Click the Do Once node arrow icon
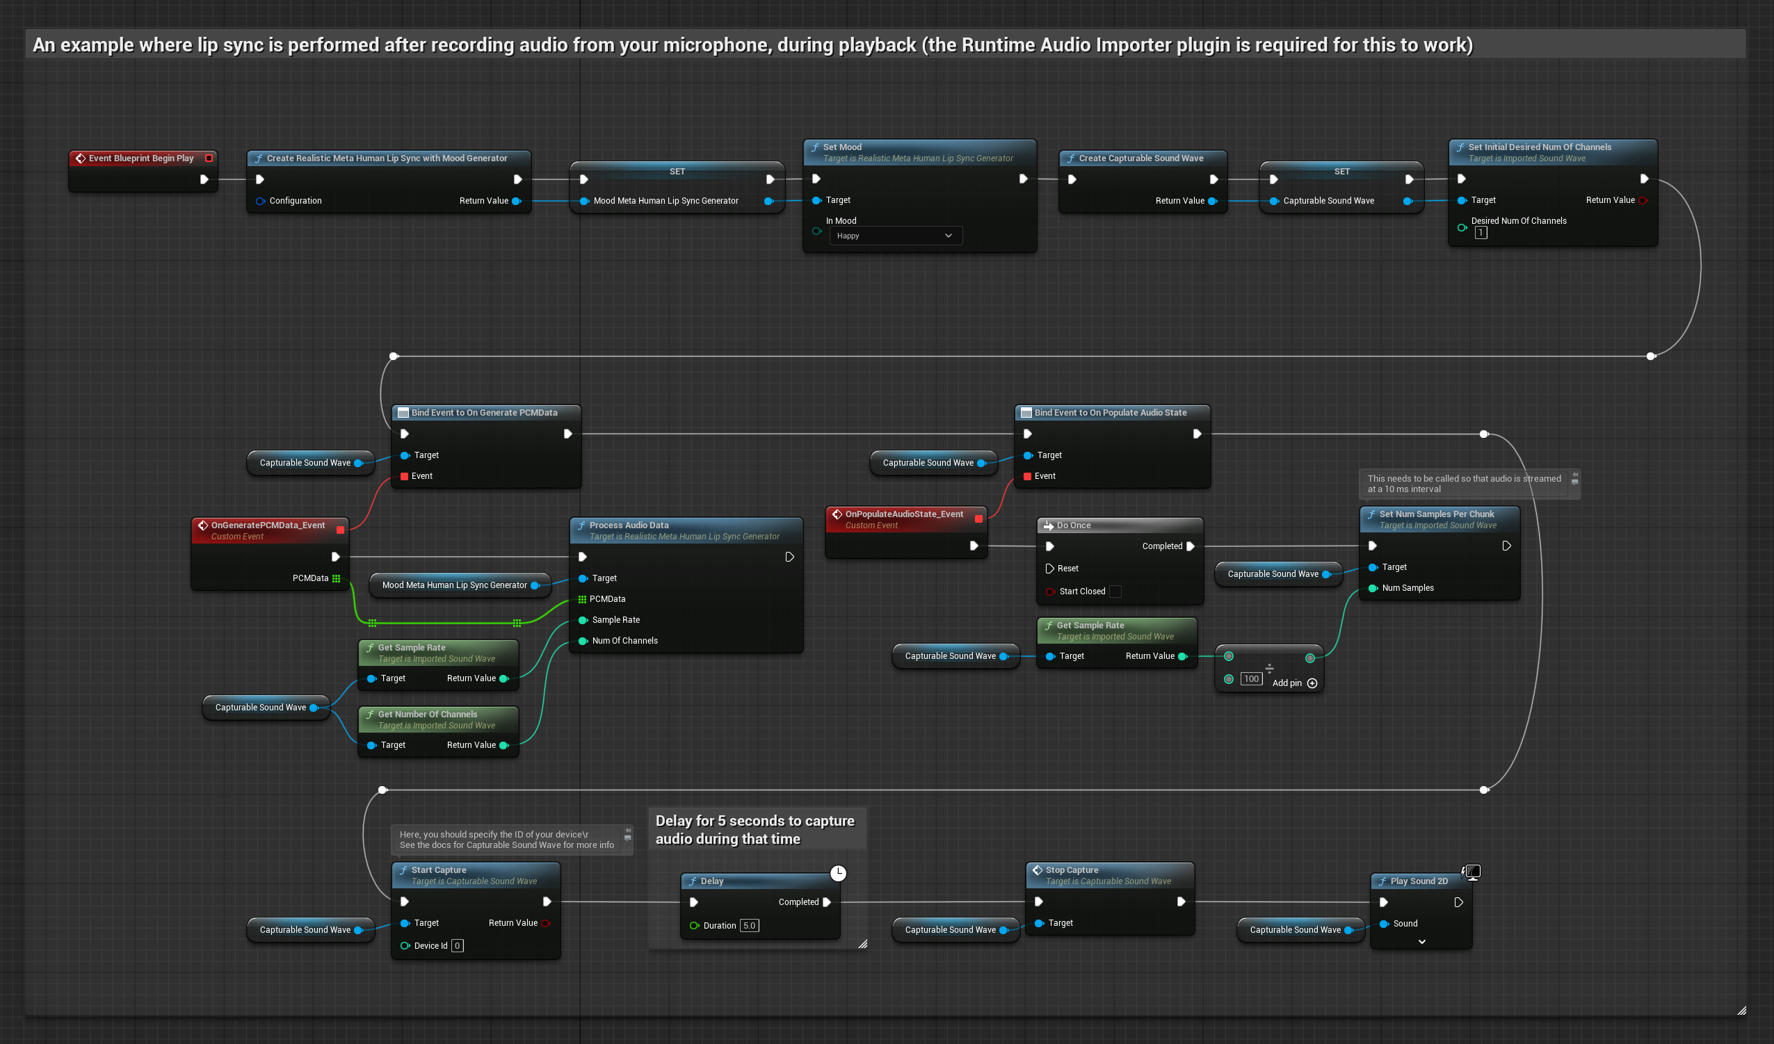The image size is (1774, 1044). pyautogui.click(x=1048, y=525)
